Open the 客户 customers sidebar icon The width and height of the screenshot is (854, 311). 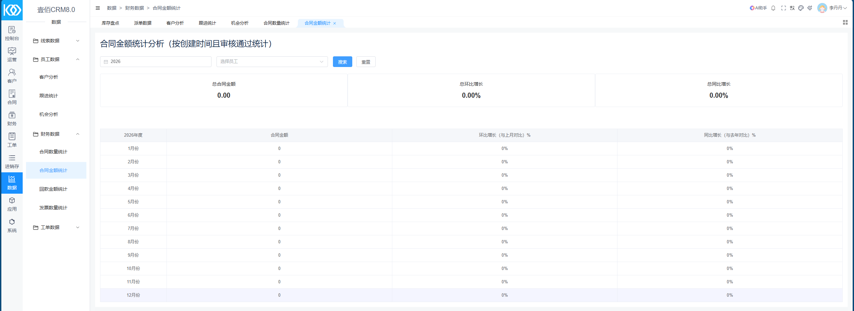[x=12, y=76]
